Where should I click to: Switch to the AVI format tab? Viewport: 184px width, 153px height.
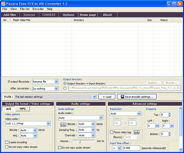(x=9, y=109)
